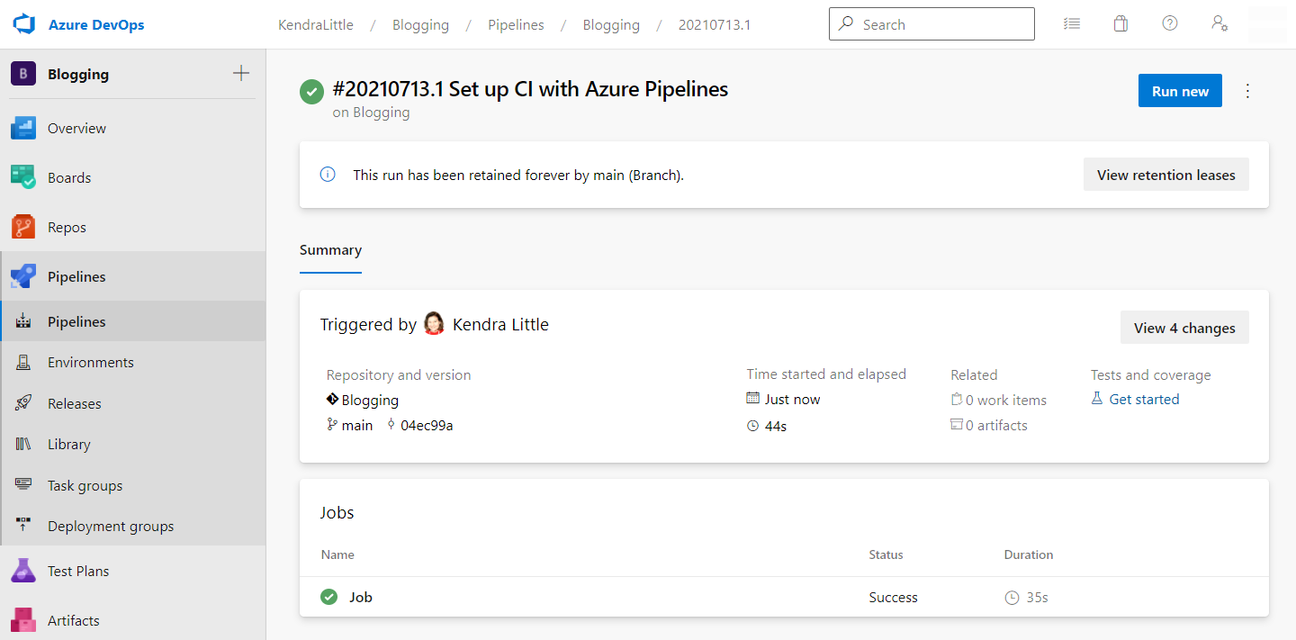Click inside the Search field
Viewport: 1296px width, 640px height.
[931, 23]
